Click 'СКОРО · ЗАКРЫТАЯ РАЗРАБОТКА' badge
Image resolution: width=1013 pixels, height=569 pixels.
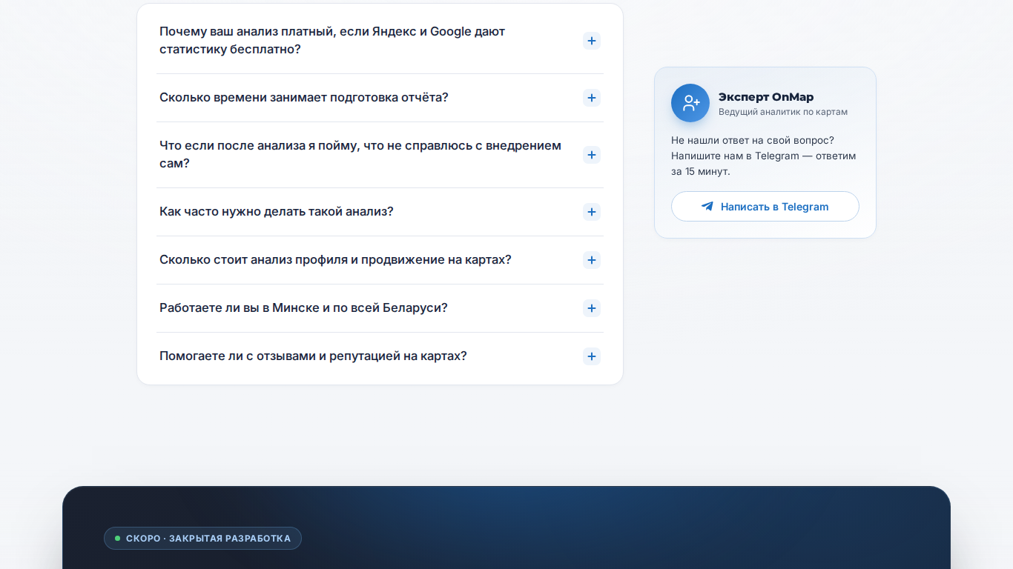[202, 539]
